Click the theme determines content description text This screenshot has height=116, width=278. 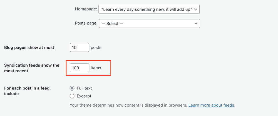click(x=128, y=105)
